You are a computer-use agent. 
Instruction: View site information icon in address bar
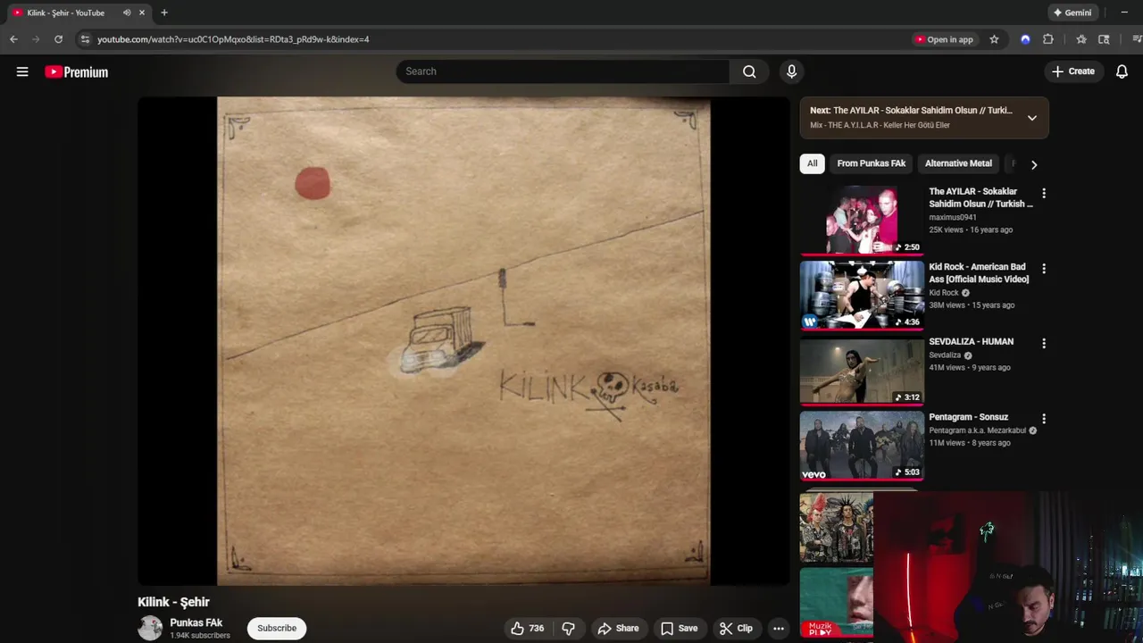pyautogui.click(x=85, y=39)
